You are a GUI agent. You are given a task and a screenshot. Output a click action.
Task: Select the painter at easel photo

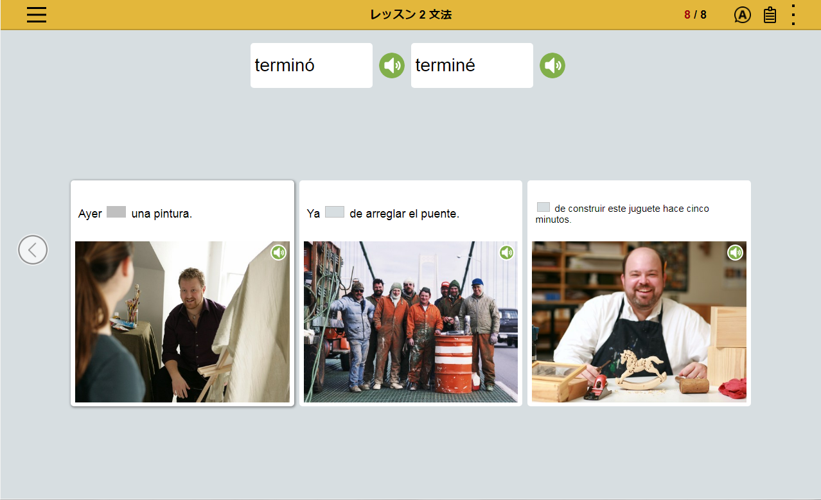point(182,322)
